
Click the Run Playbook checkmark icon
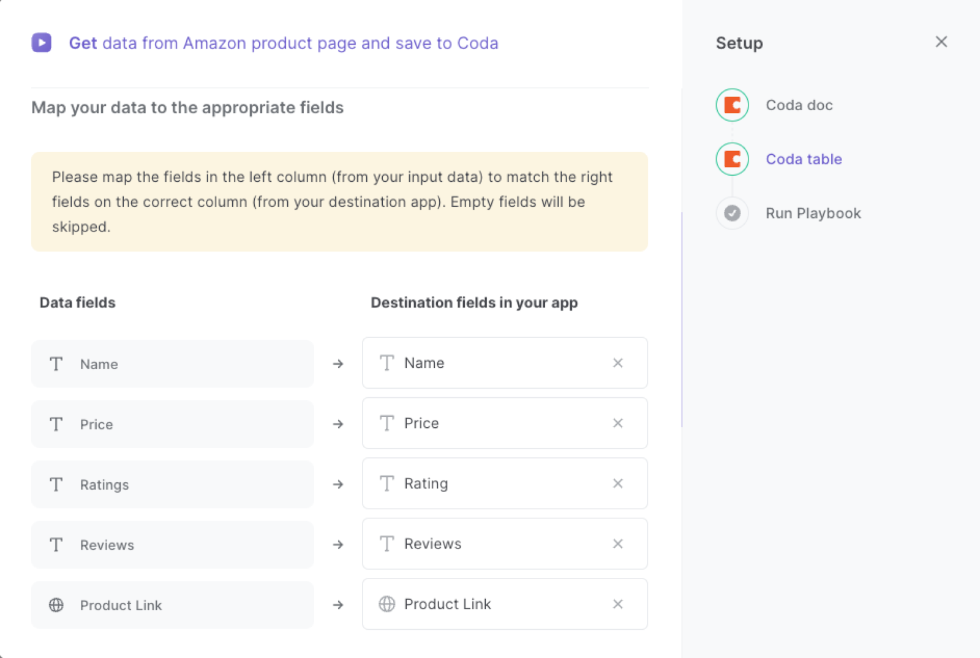(x=732, y=213)
